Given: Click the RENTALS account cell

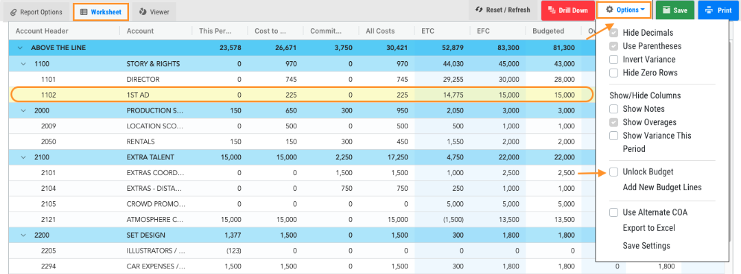Looking at the screenshot, I should tap(141, 141).
